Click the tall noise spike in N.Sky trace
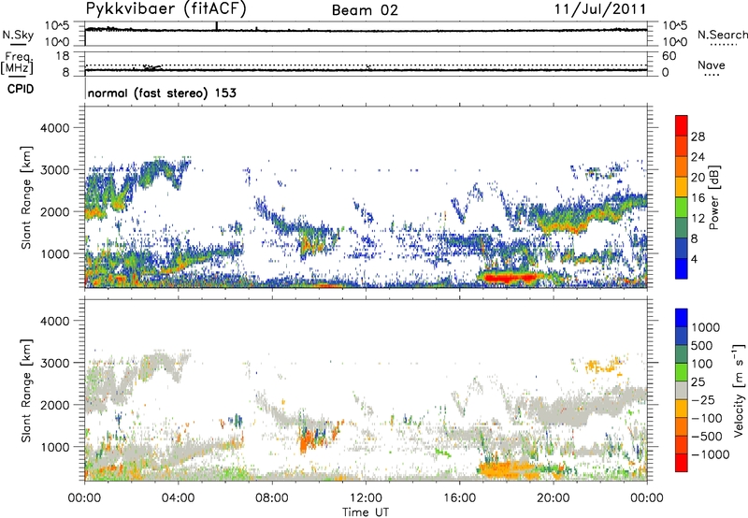This screenshot has width=748, height=518. [217, 26]
